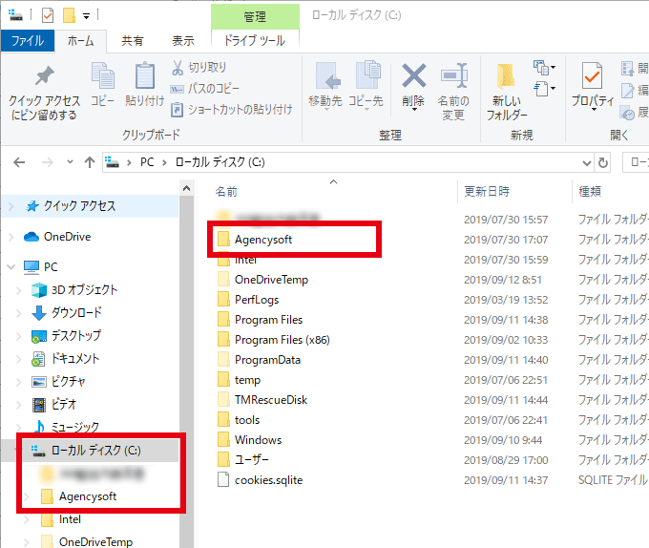Open Properties with the checkmark icon
This screenshot has height=548, width=649.
click(592, 76)
